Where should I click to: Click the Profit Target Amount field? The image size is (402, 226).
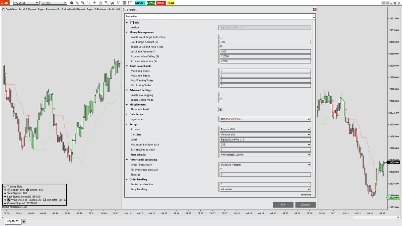tap(265, 42)
